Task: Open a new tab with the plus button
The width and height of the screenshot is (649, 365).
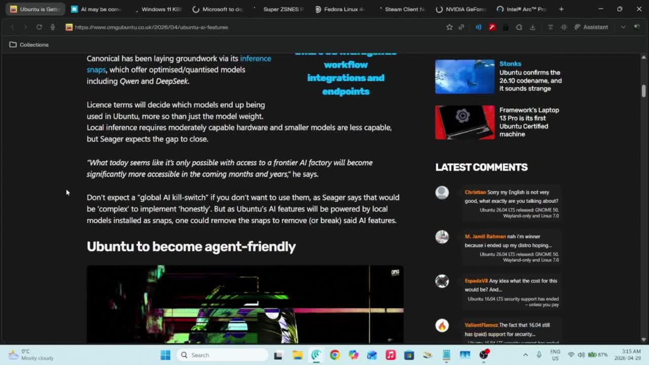Action: coord(561,9)
